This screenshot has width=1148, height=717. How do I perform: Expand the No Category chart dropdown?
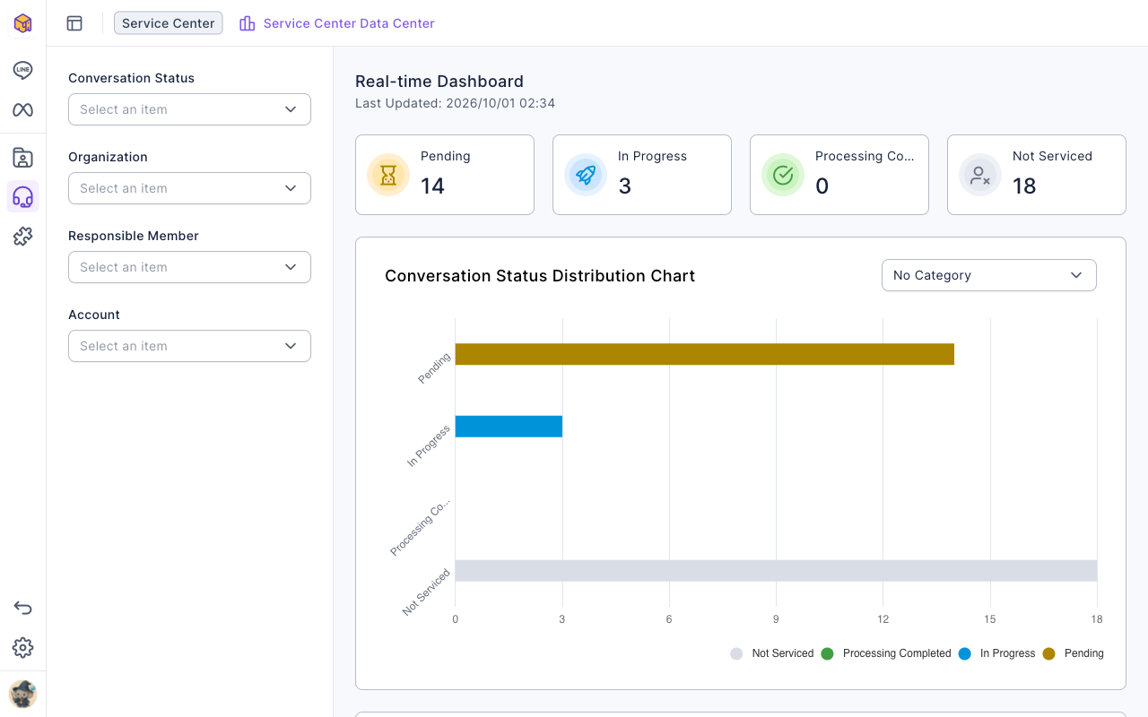pos(989,275)
